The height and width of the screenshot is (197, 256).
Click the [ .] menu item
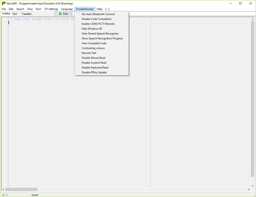click(107, 9)
